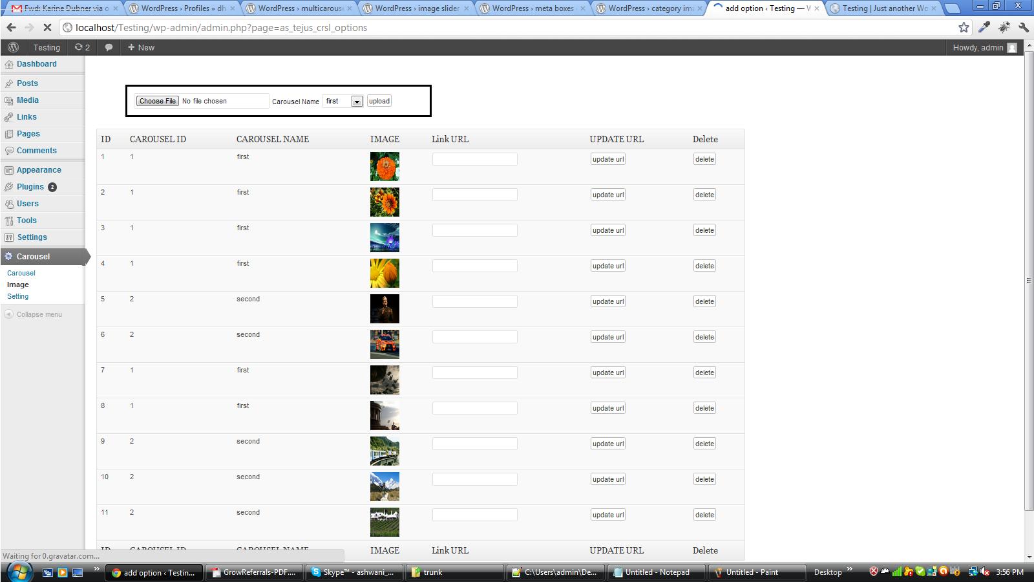Image resolution: width=1034 pixels, height=582 pixels.
Task: Open the updates icon showing 2
Action: pos(82,47)
